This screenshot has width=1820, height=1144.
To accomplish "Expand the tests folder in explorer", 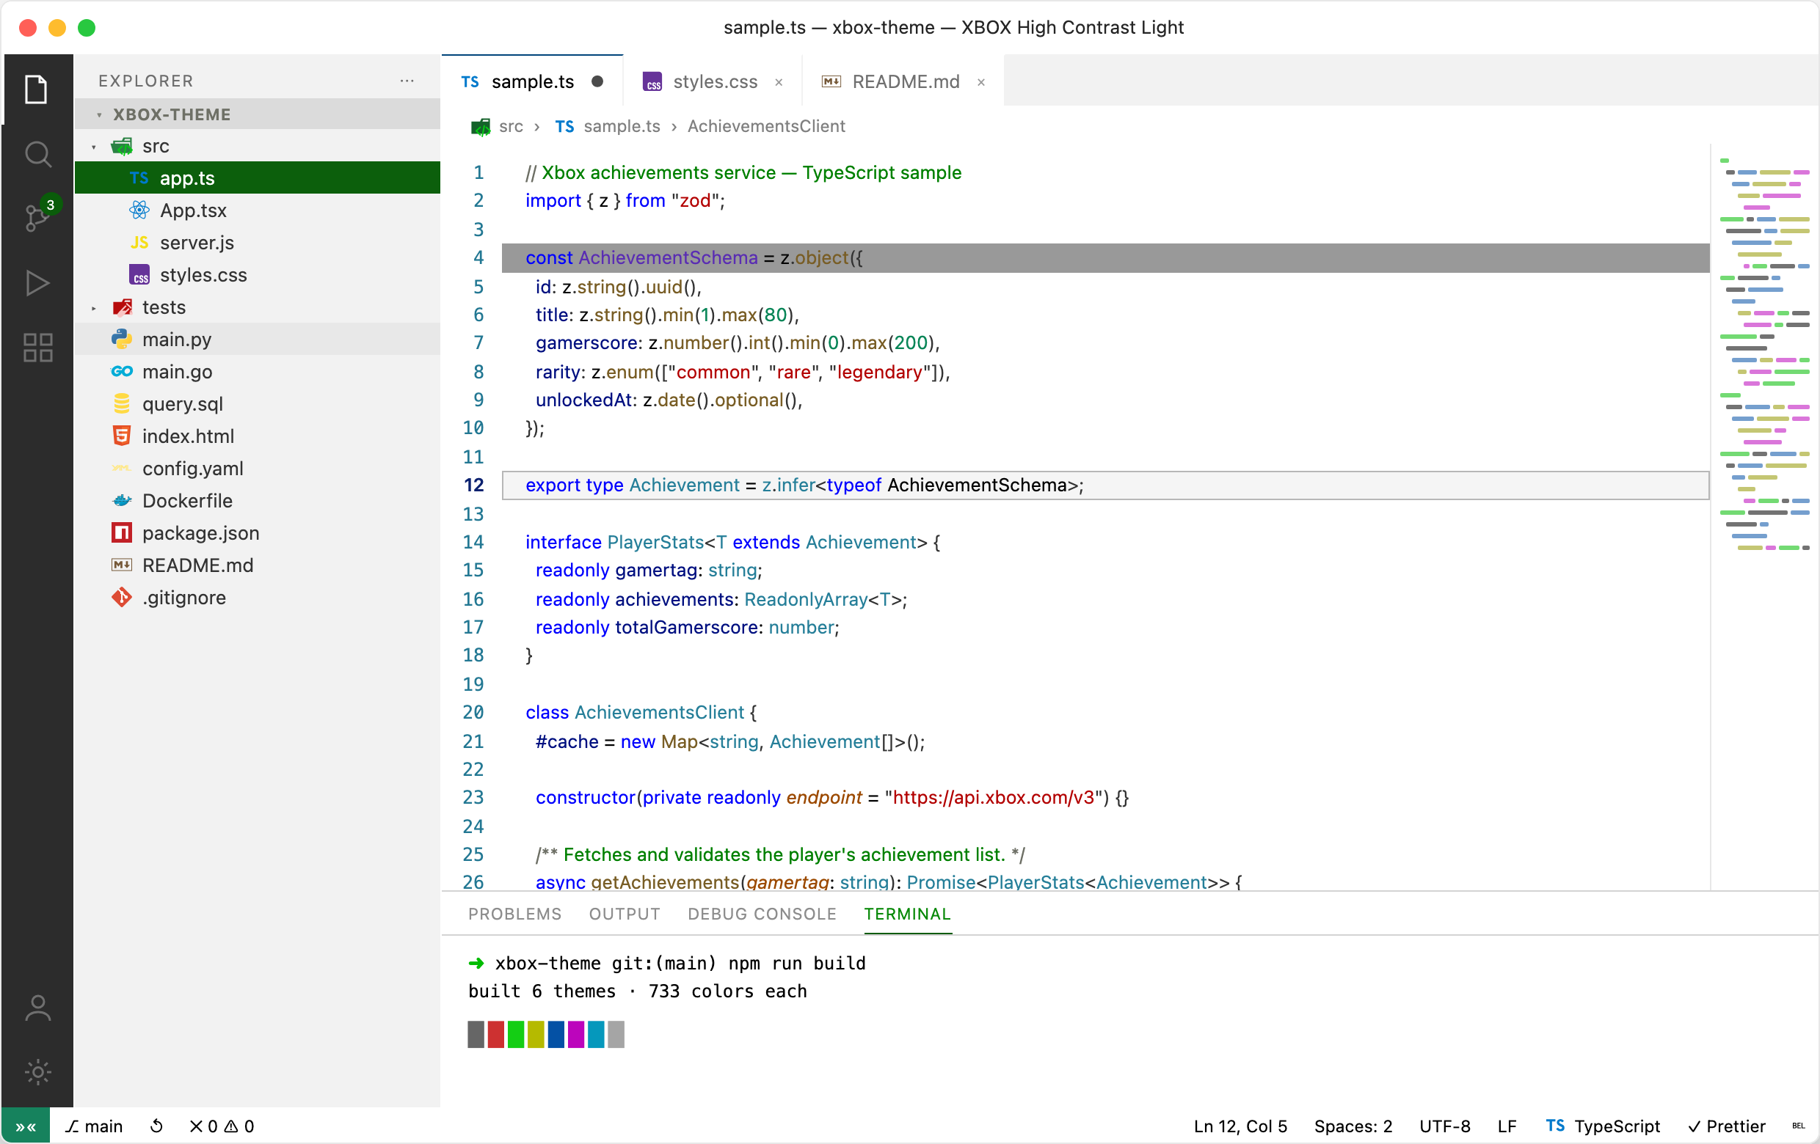I will (94, 307).
